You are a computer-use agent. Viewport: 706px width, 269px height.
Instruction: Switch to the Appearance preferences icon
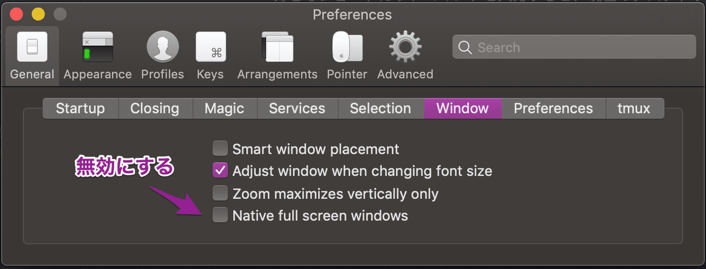97,48
